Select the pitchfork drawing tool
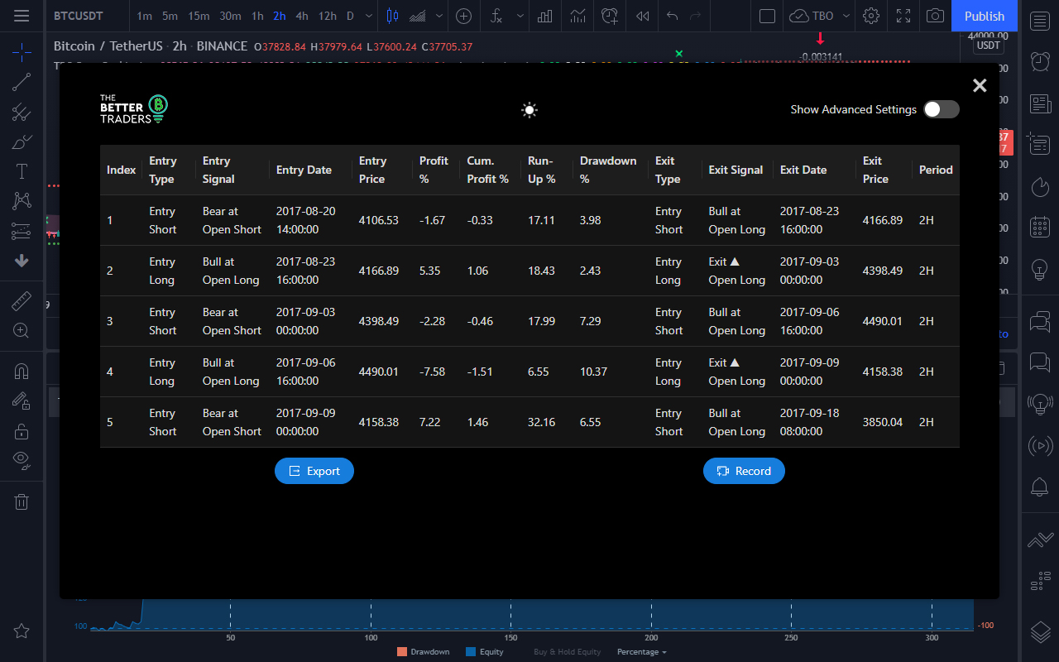1059x662 pixels. point(22,112)
